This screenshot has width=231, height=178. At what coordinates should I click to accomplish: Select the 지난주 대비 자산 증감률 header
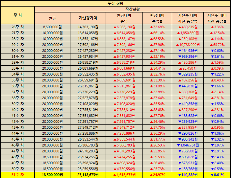click(x=217, y=18)
